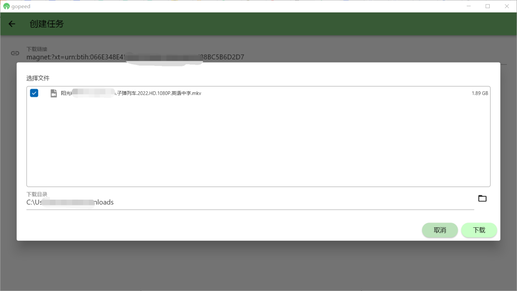Viewport: 517px width, 291px height.
Task: Click the 创建任务 page title
Action: pos(46,24)
